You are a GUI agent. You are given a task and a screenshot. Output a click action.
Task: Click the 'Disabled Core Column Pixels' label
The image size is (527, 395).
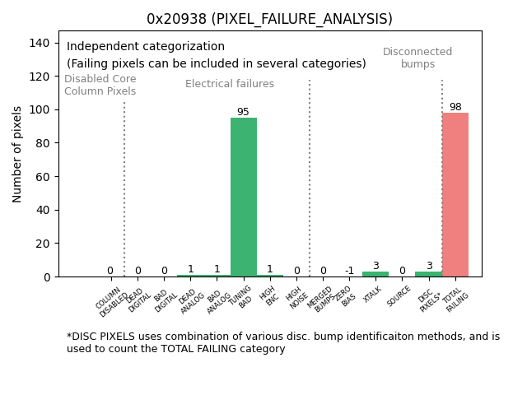pyautogui.click(x=100, y=85)
